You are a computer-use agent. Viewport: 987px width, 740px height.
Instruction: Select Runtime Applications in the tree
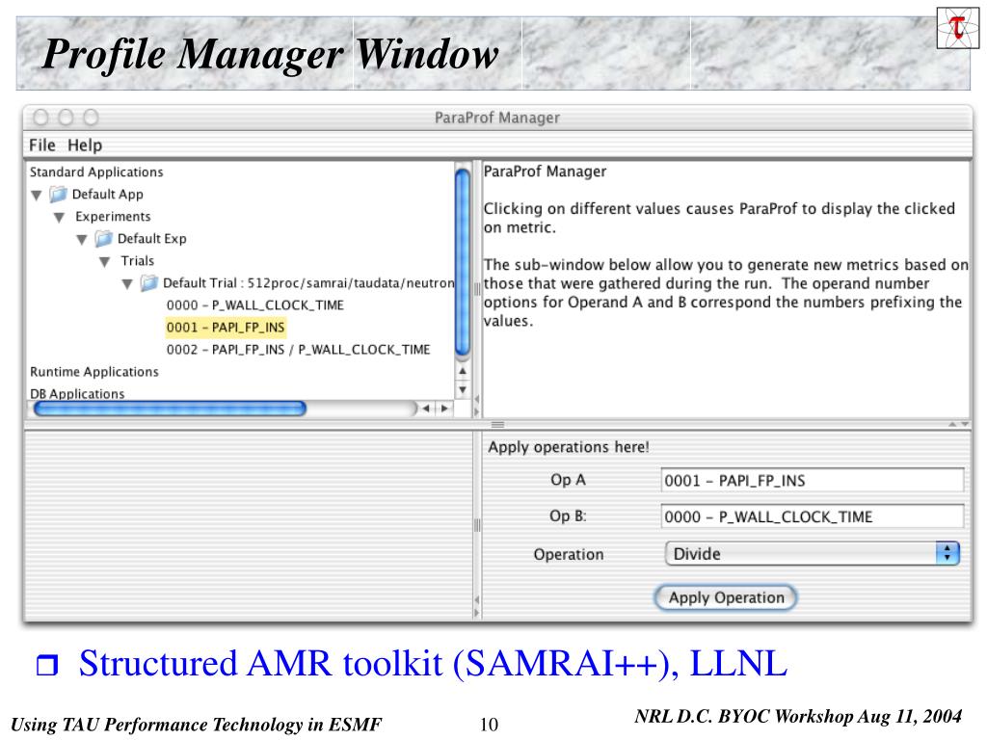coord(94,371)
